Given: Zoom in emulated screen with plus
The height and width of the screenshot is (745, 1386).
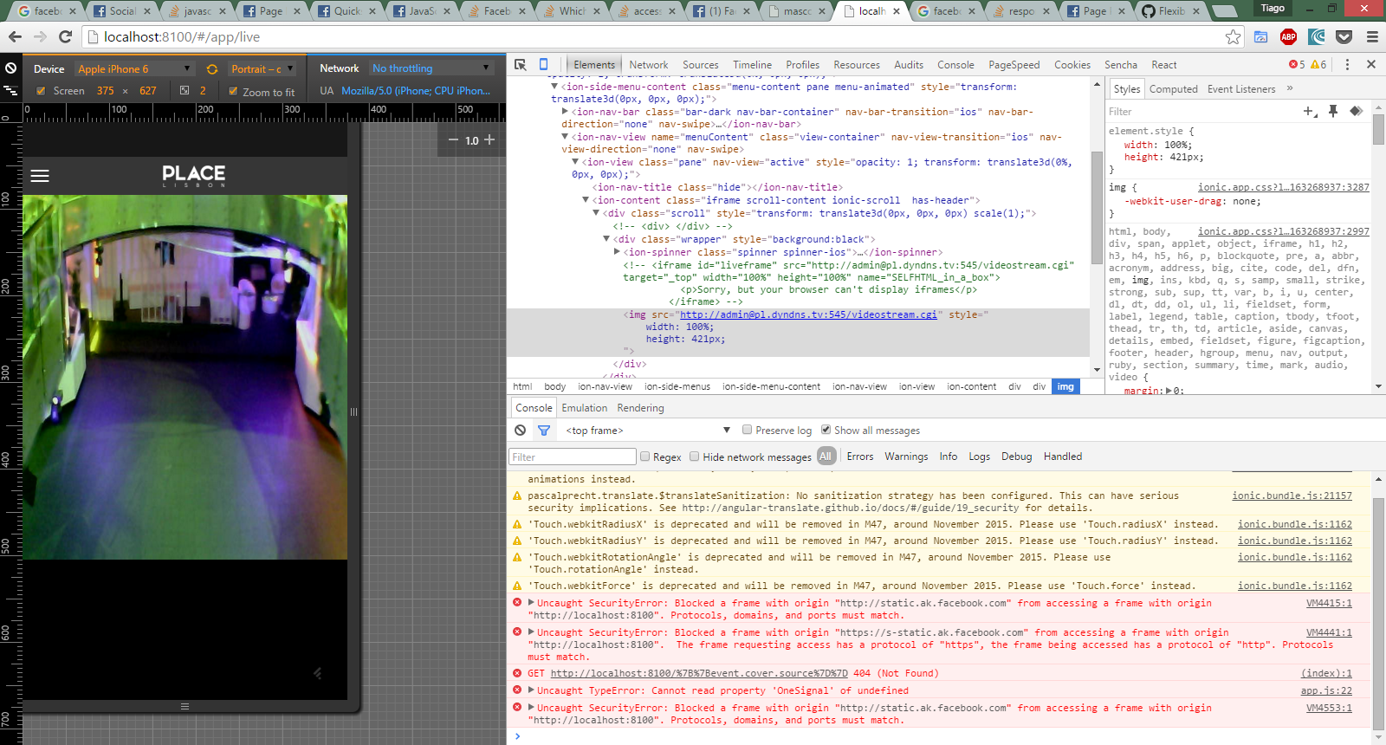Looking at the screenshot, I should click(x=489, y=139).
